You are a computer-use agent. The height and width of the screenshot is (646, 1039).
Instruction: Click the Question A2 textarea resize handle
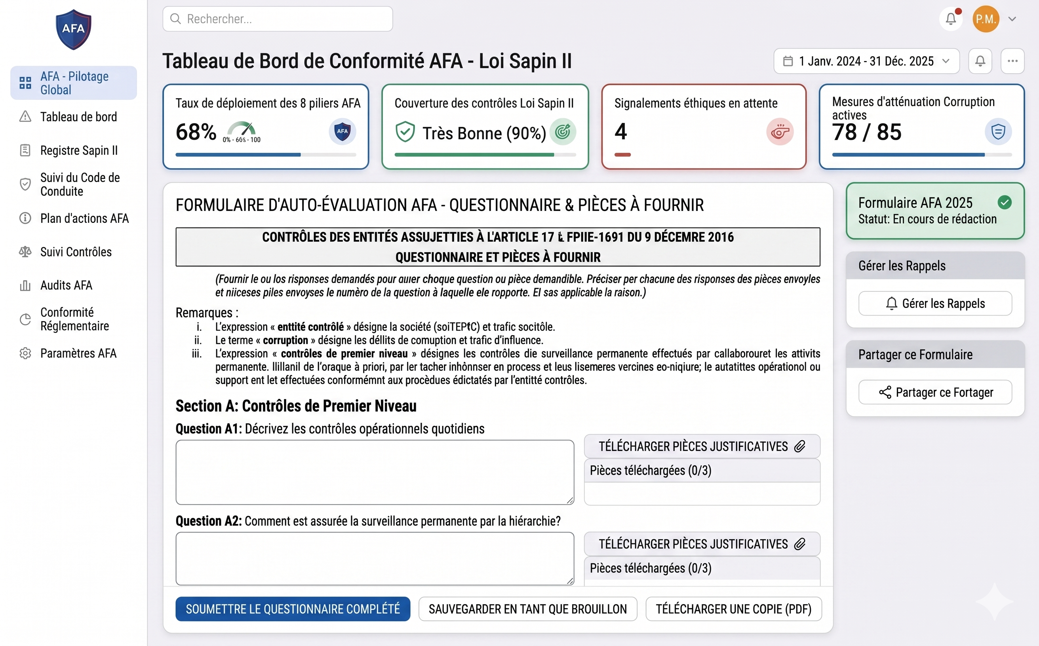tap(570, 580)
